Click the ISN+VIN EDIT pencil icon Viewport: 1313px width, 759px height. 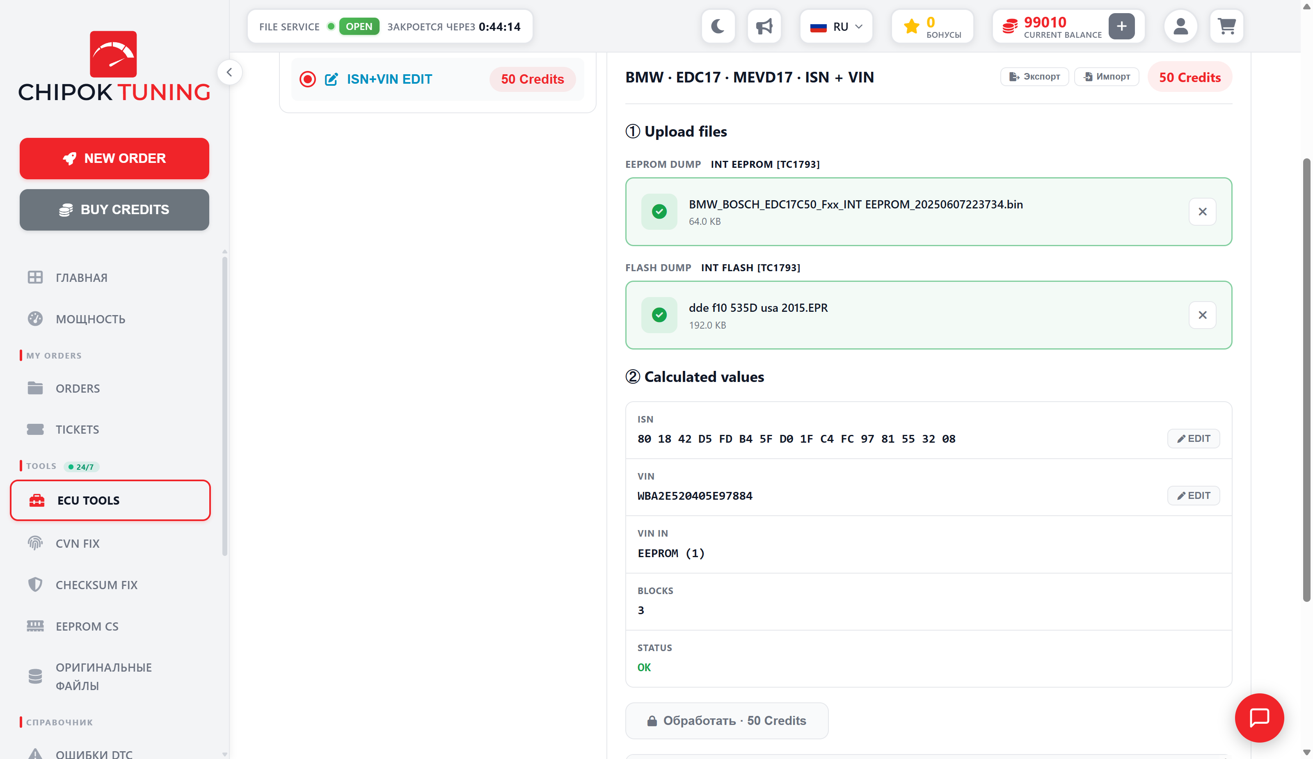pyautogui.click(x=332, y=79)
